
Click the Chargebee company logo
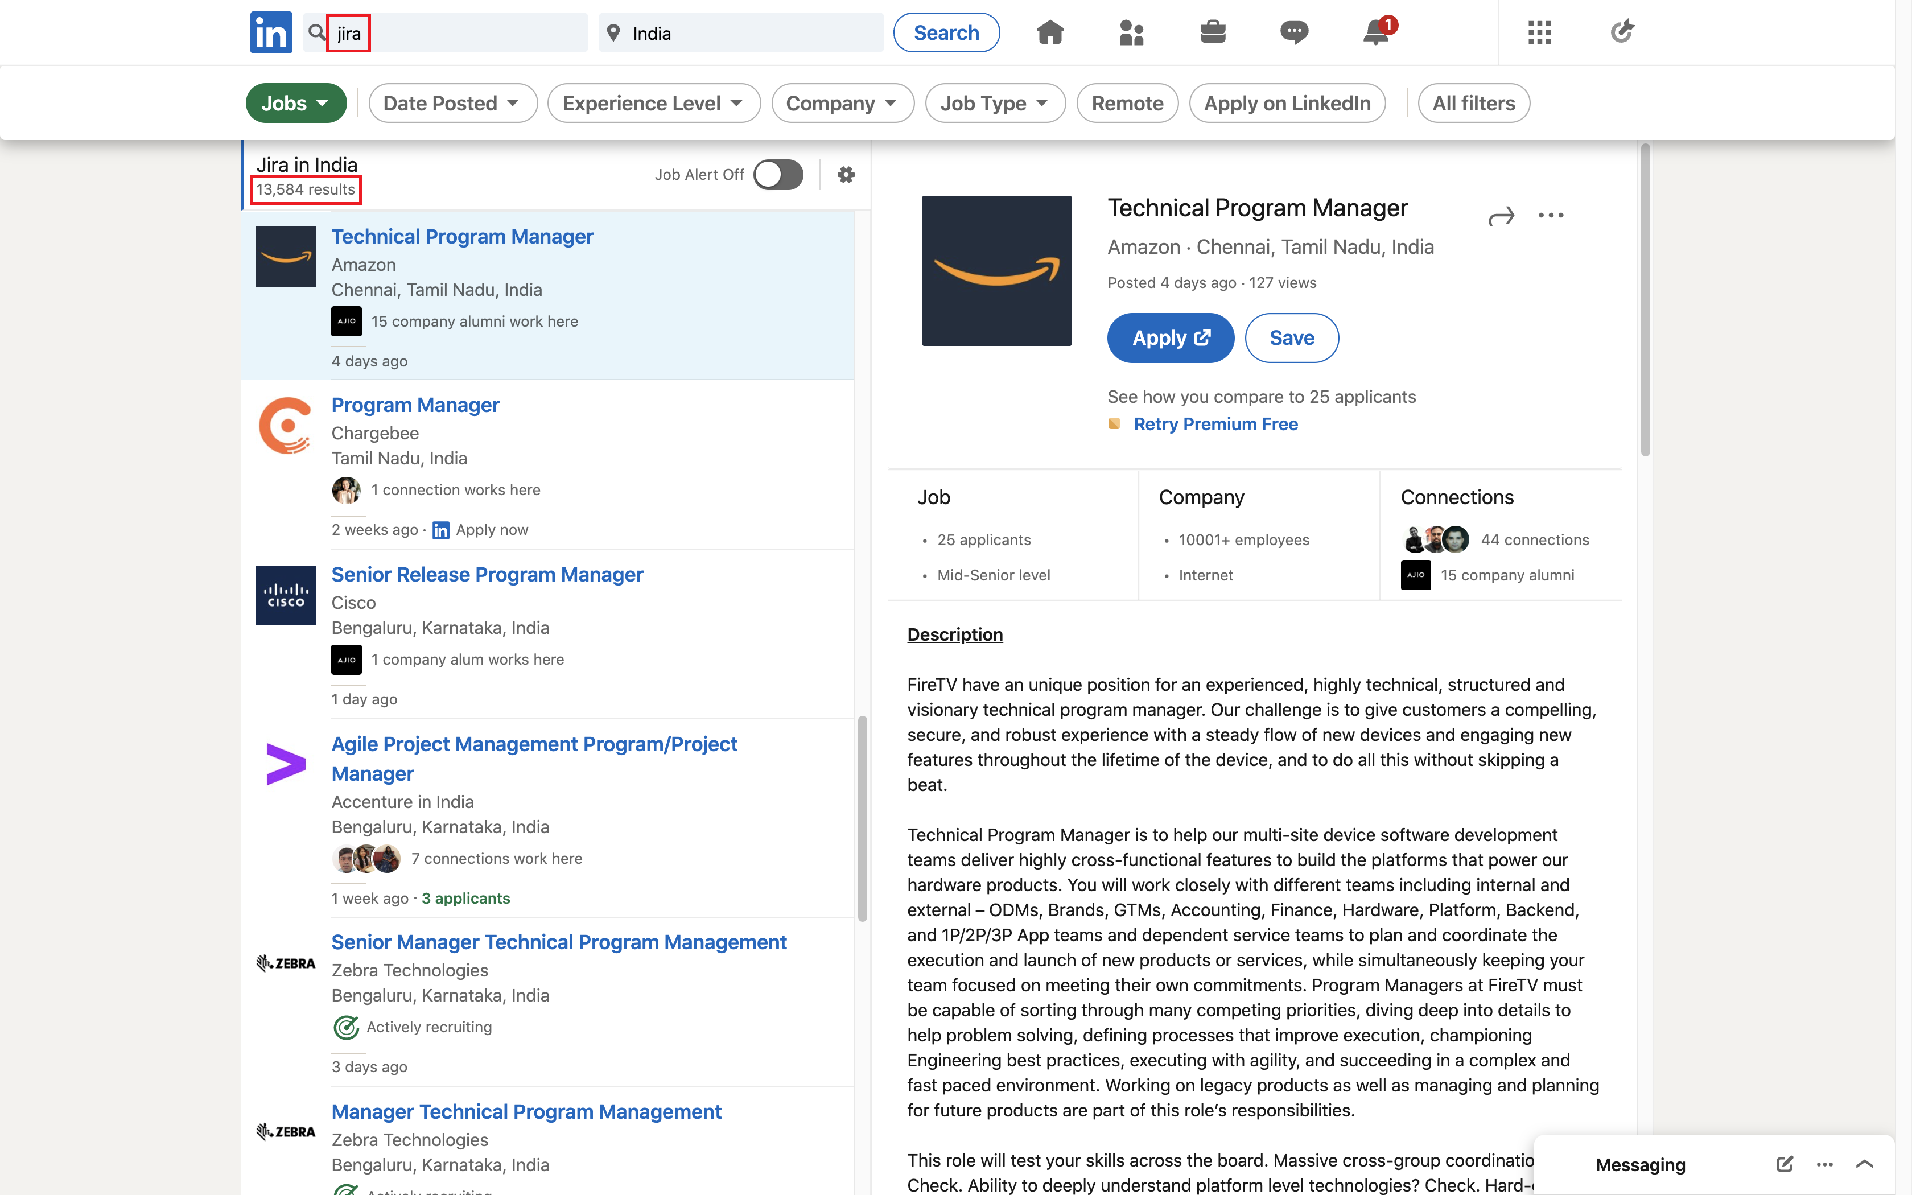[286, 425]
